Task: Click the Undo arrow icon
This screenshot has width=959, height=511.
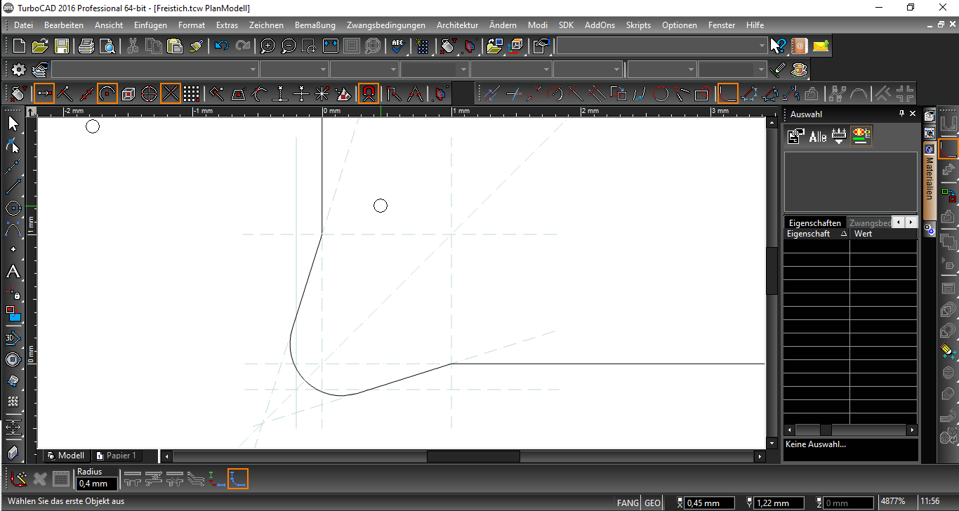Action: pyautogui.click(x=222, y=46)
